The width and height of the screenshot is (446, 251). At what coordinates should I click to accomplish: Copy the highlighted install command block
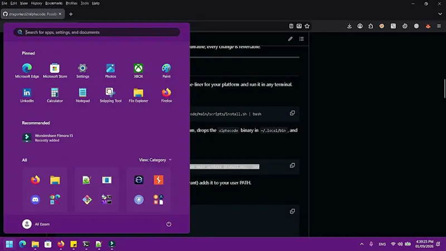click(x=292, y=166)
